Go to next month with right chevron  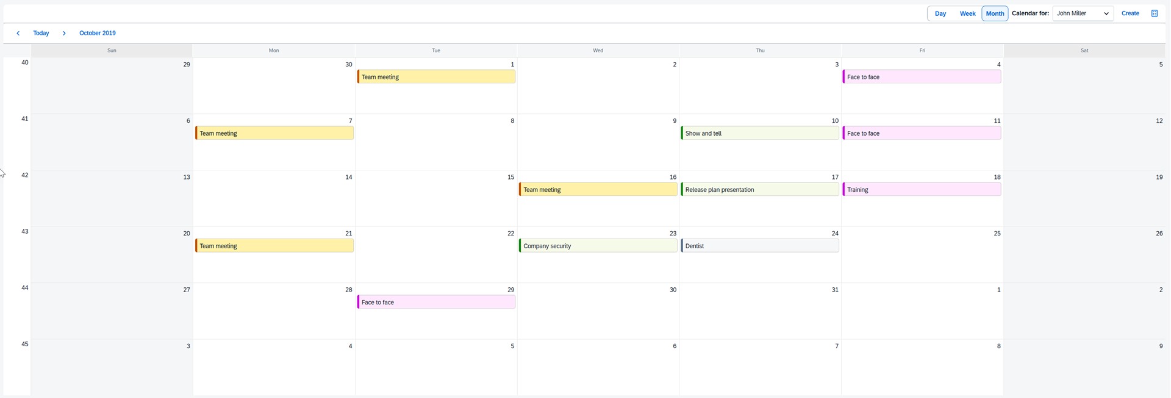[x=64, y=33]
